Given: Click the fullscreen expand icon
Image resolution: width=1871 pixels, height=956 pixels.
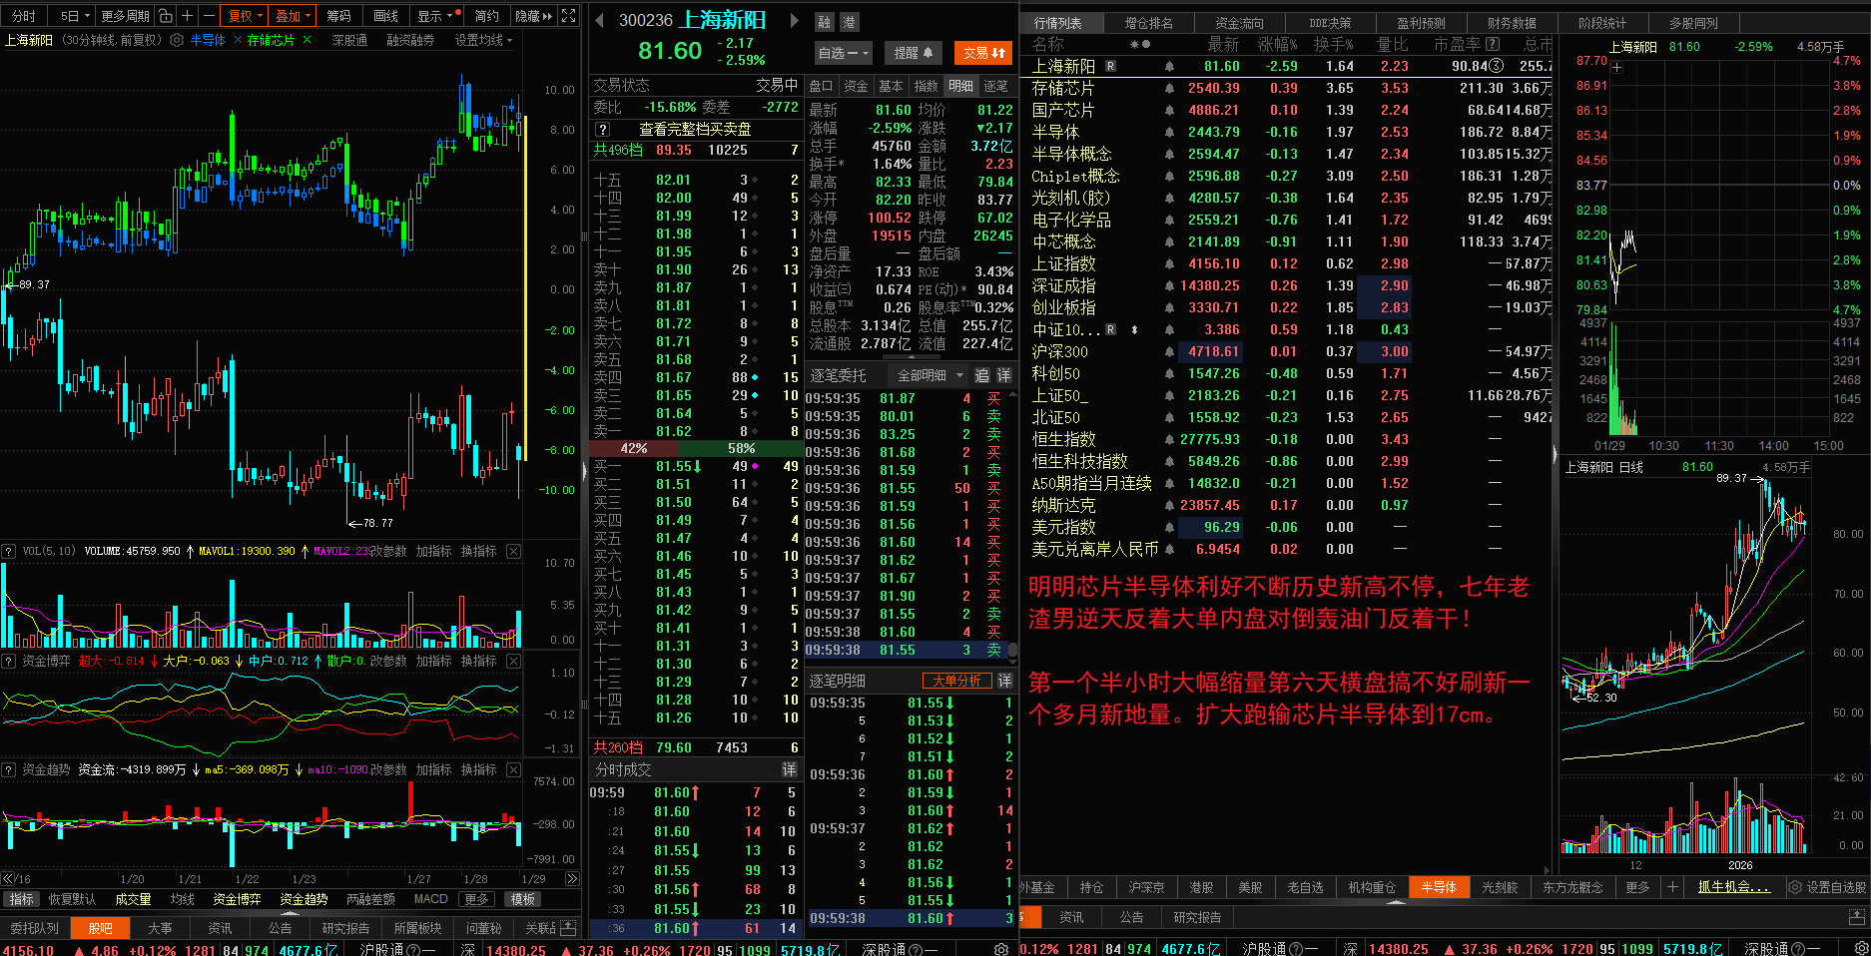Looking at the screenshot, I should 569,16.
